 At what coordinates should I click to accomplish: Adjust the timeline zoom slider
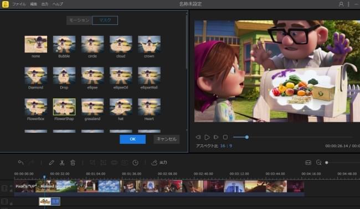[x=342, y=163]
